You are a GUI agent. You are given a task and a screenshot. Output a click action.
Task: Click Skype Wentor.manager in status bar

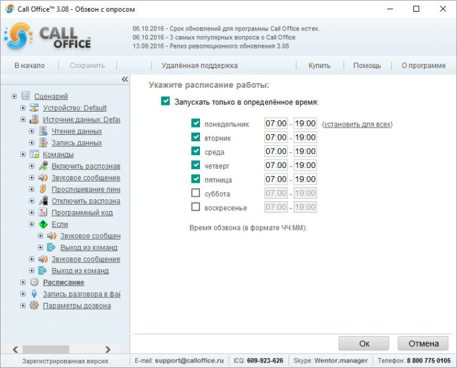[x=341, y=361]
